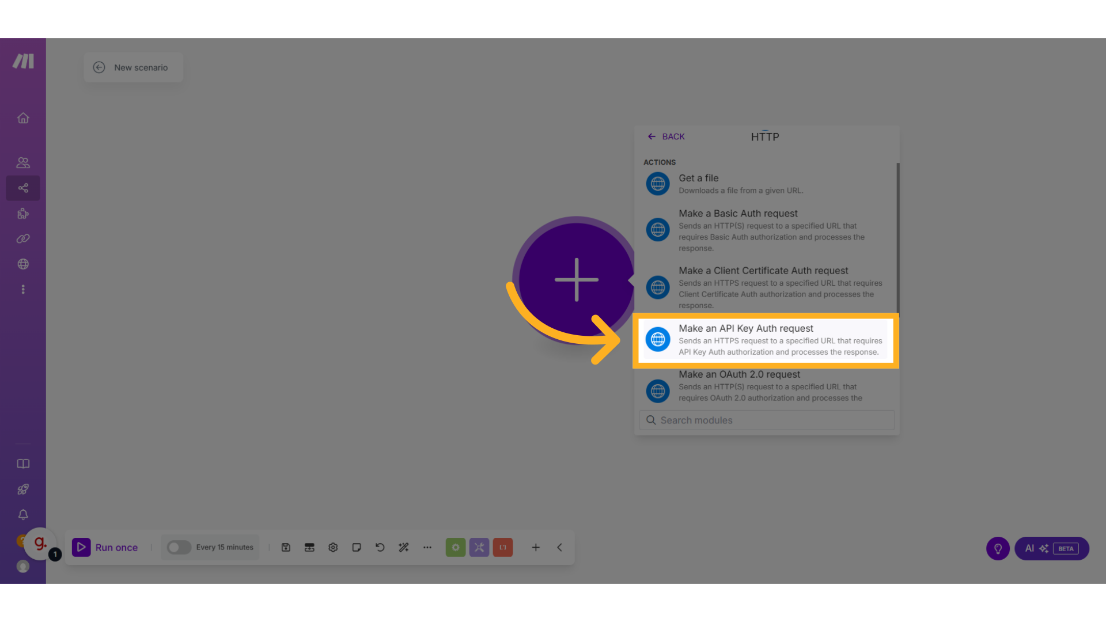This screenshot has width=1106, height=622.
Task: Open Notifications bell in sidebar
Action: (23, 515)
